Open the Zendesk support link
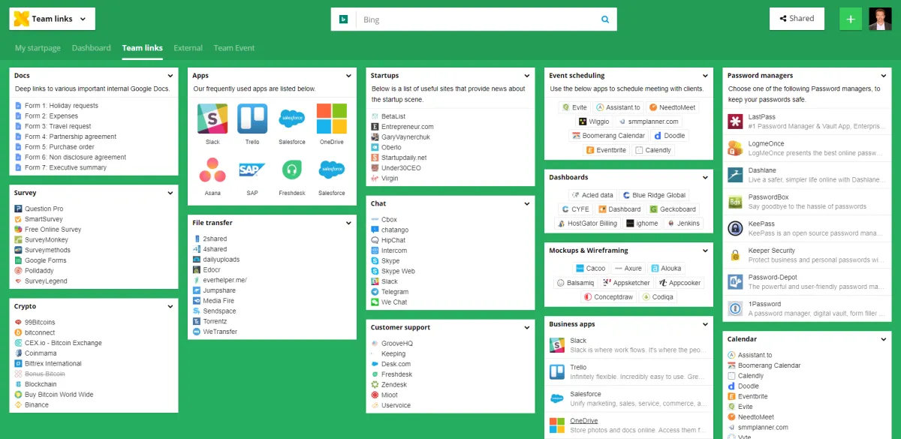This screenshot has height=439, width=901. coord(394,385)
